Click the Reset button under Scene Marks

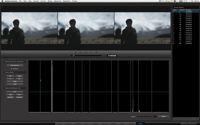[x=15, y=84]
